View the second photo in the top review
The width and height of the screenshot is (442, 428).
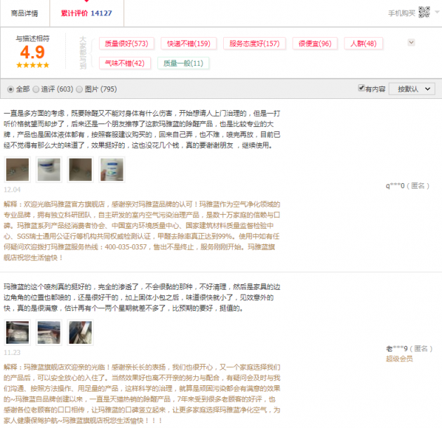[48, 169]
